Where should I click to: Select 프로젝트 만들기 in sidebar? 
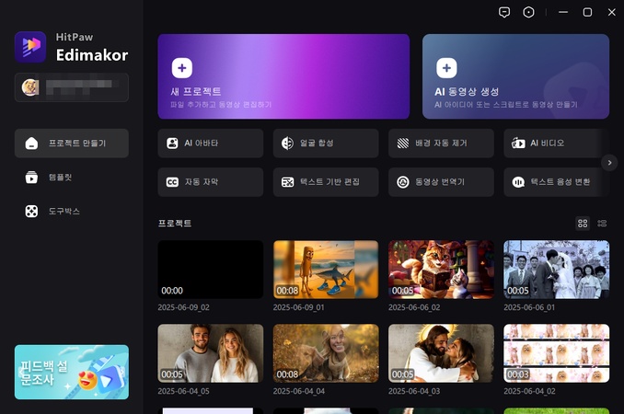coord(72,144)
